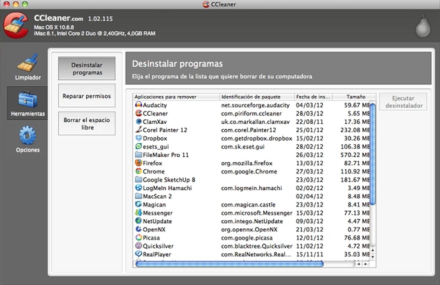The width and height of the screenshot is (440, 285).
Task: Click the Google SketchUp 8 folder icon
Action: coord(138,180)
